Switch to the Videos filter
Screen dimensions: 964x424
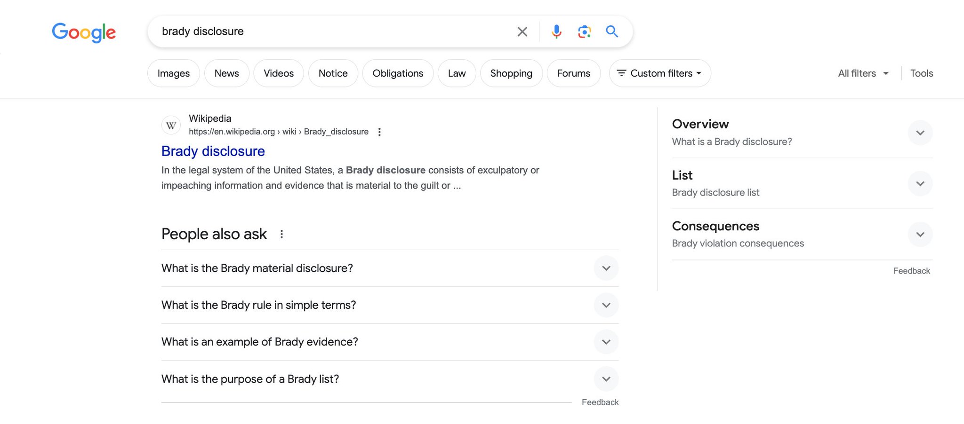[279, 73]
